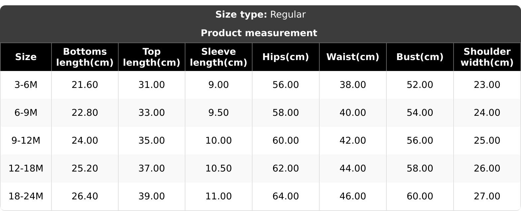Screen dimensions: 521x211
Task: Click the Bottoms length(cm) column header
Action: 85,57
